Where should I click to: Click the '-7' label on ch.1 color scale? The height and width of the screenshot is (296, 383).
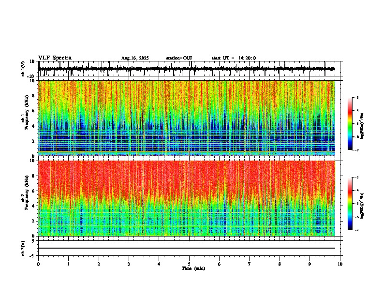357,150
